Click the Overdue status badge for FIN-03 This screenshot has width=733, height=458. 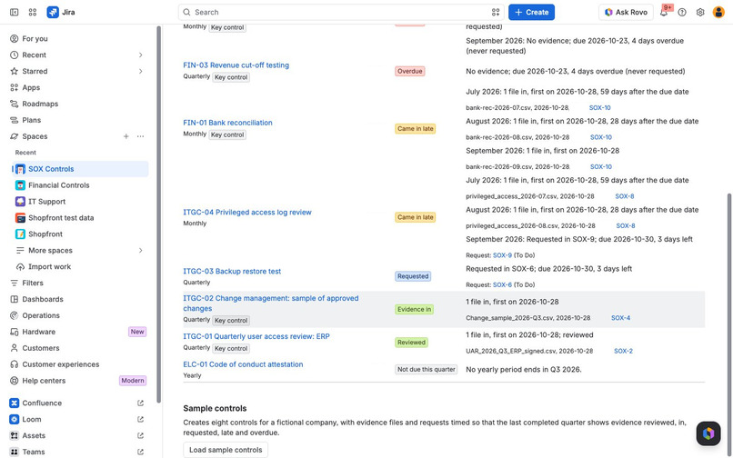coord(410,71)
